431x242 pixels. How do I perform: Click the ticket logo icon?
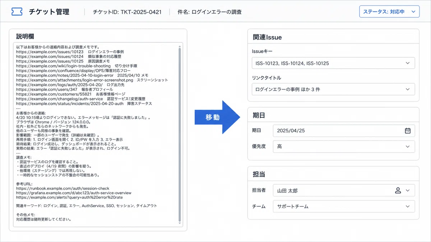pos(17,12)
